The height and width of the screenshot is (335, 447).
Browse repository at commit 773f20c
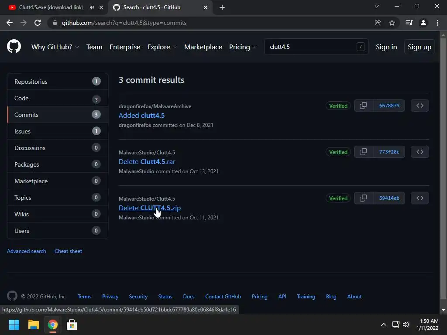(419, 152)
